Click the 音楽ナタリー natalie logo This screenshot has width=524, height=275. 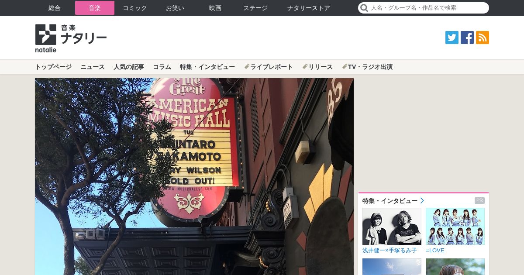point(71,38)
